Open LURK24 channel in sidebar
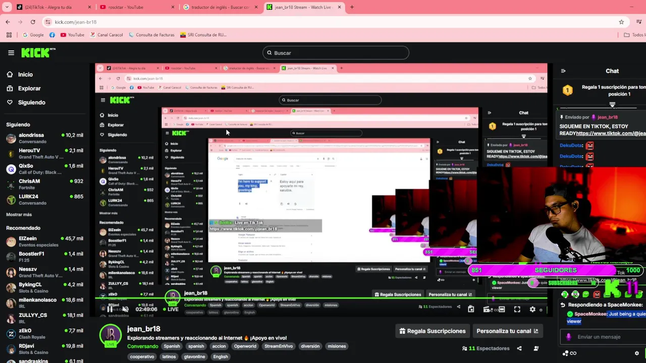Image resolution: width=646 pixels, height=363 pixels. click(44, 200)
